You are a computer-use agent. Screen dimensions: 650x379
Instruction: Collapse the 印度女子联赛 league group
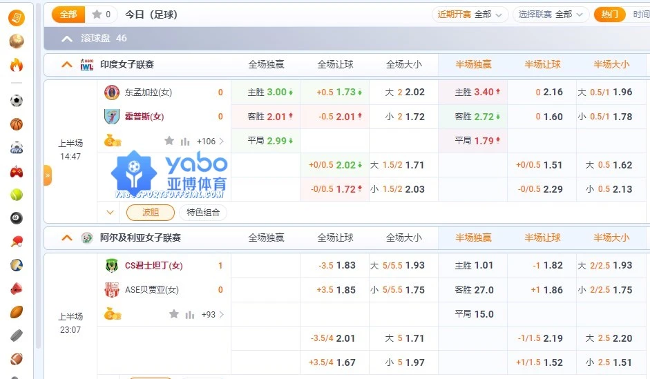67,65
